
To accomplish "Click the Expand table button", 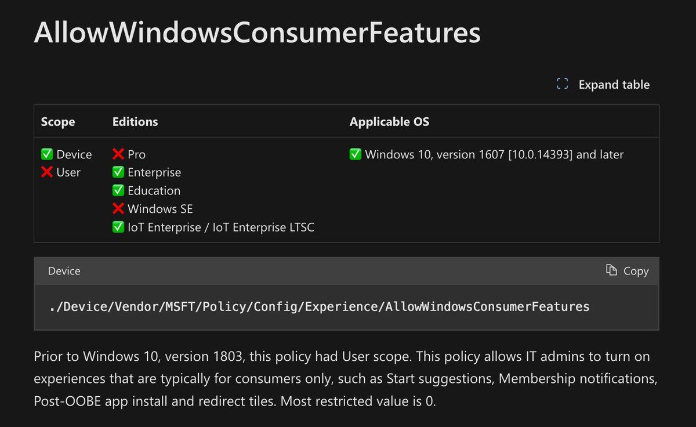I will click(x=603, y=84).
